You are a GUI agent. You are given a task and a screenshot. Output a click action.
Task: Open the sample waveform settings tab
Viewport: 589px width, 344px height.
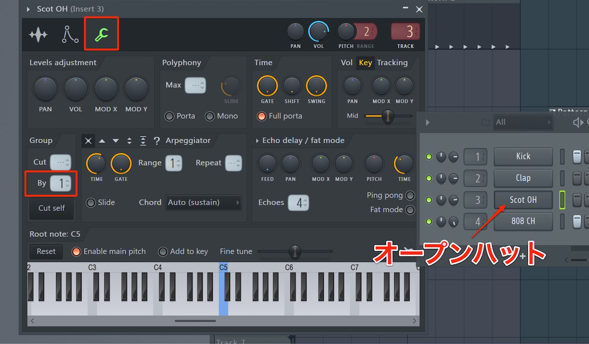tap(38, 35)
